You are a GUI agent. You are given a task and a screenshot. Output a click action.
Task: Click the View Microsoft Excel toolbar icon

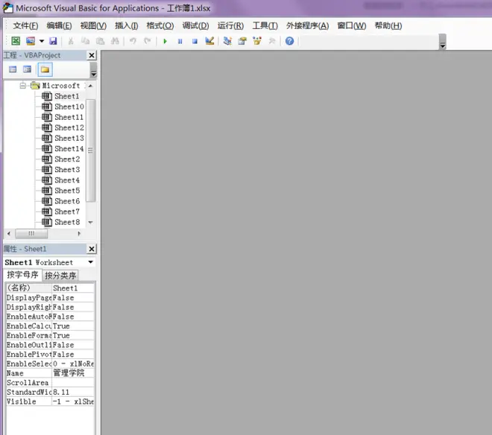tap(16, 41)
